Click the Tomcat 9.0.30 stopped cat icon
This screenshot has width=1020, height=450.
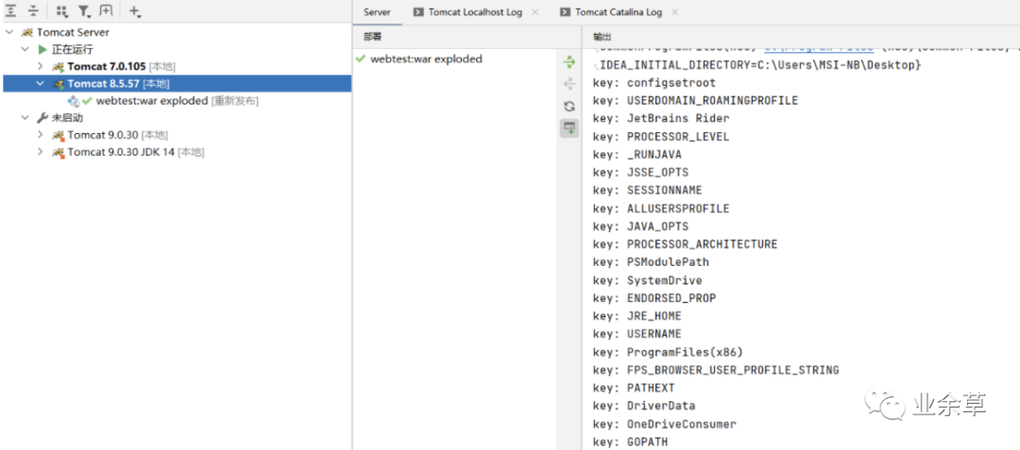58,135
